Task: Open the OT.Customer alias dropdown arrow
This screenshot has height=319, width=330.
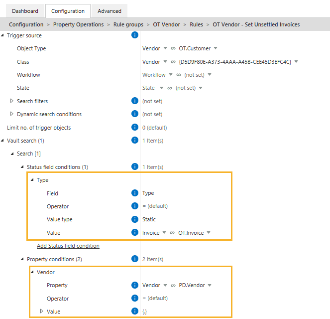Action: 216,48
